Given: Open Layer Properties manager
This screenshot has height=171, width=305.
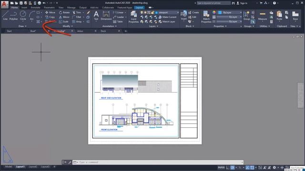Looking at the screenshot, I should pyautogui.click(x=133, y=17).
